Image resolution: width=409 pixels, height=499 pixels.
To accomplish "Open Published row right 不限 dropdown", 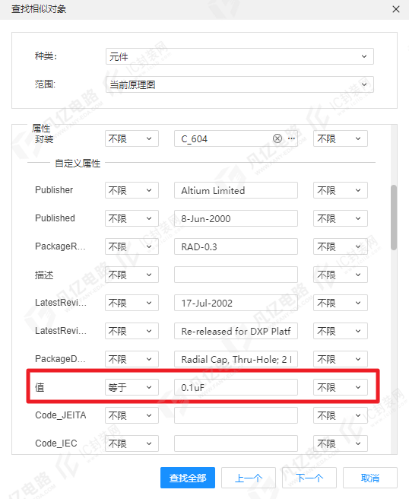I will click(x=341, y=218).
